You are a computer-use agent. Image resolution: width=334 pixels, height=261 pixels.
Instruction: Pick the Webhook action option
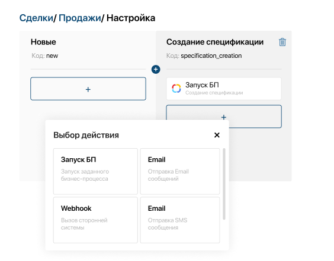pos(95,220)
